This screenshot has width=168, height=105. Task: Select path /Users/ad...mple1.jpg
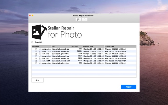(61, 49)
